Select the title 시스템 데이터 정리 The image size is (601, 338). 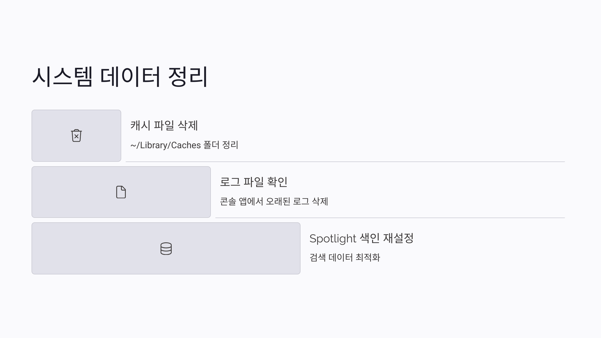pyautogui.click(x=120, y=77)
